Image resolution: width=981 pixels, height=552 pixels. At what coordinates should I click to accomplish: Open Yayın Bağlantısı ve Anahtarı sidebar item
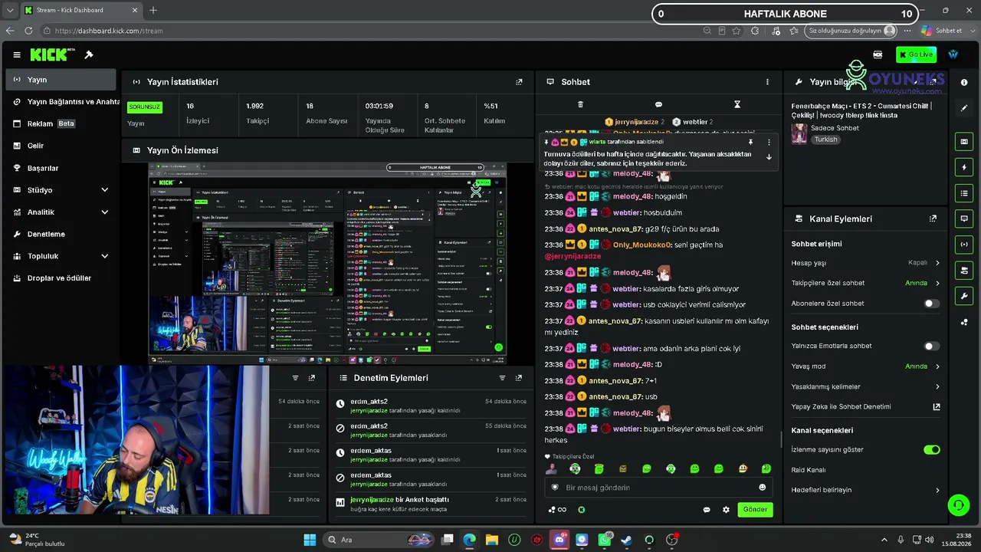click(x=60, y=101)
